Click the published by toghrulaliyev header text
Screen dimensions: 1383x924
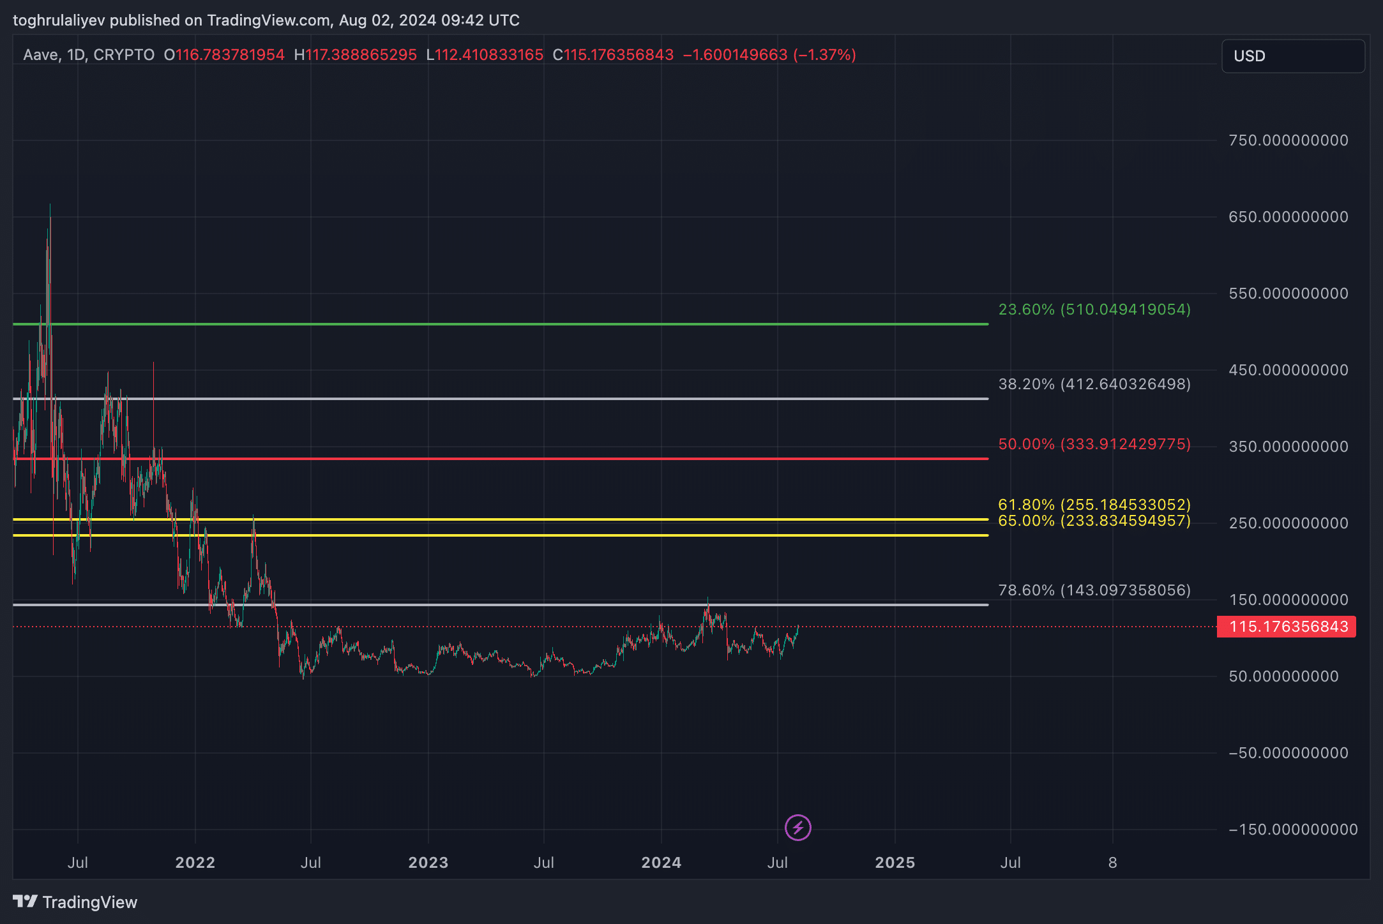pyautogui.click(x=266, y=20)
